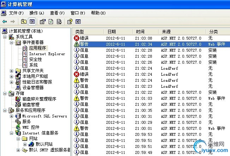
Task: Click the 磁盘管理 icon
Action: click(18, 104)
